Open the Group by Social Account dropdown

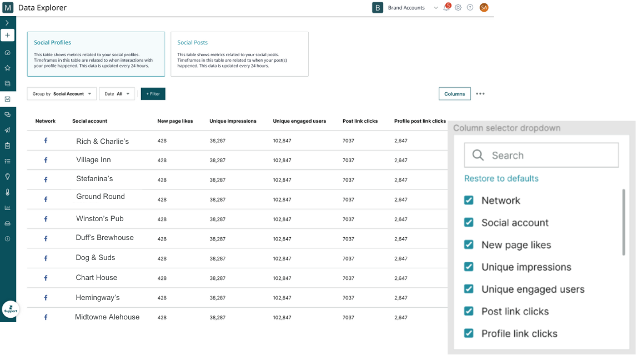click(x=61, y=93)
